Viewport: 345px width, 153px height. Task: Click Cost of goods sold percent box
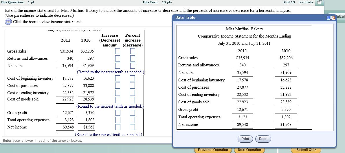132,100
